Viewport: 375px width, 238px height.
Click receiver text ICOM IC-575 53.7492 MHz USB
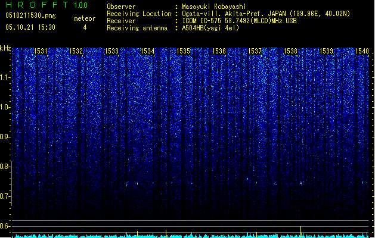click(x=239, y=21)
